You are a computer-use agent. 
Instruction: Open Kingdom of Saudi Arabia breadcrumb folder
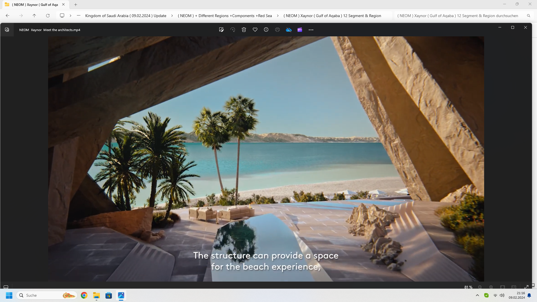coord(126,16)
